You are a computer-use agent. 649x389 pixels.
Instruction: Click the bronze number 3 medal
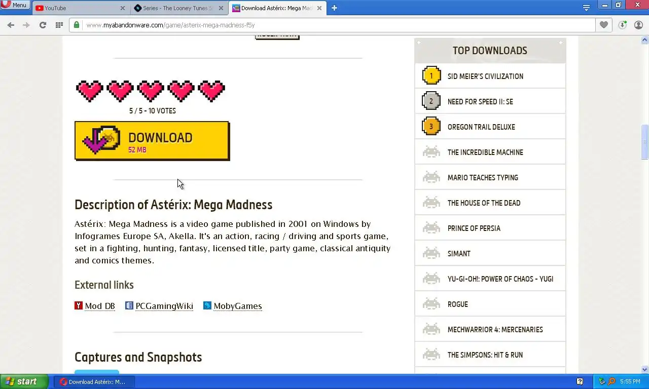coord(431,127)
